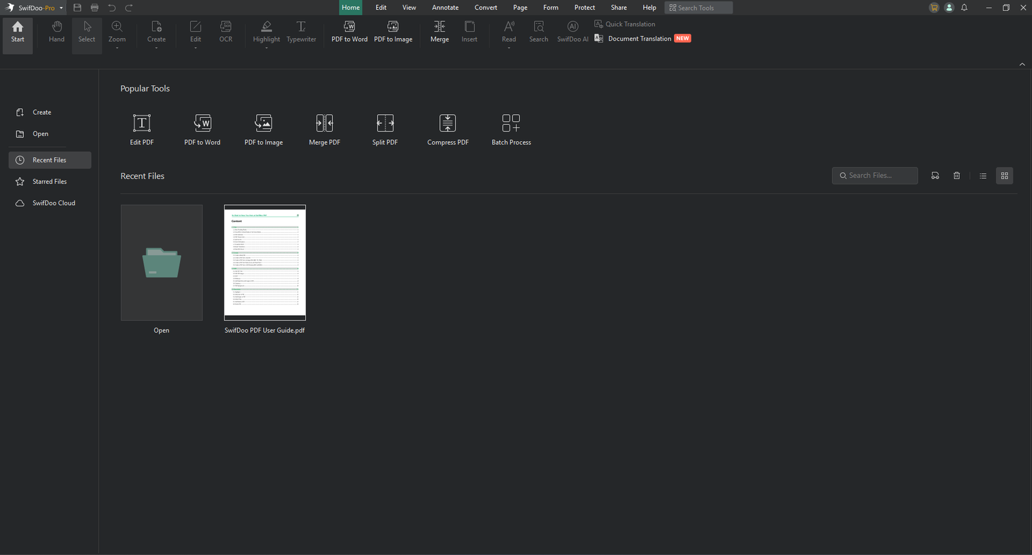This screenshot has height=555, width=1032.
Task: Expand the Highlight dropdown arrow
Action: 266,48
